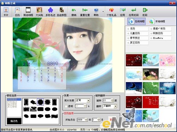Click status text 生成图片大小: 1024*768
This screenshot has height=132, width=177.
63,130
